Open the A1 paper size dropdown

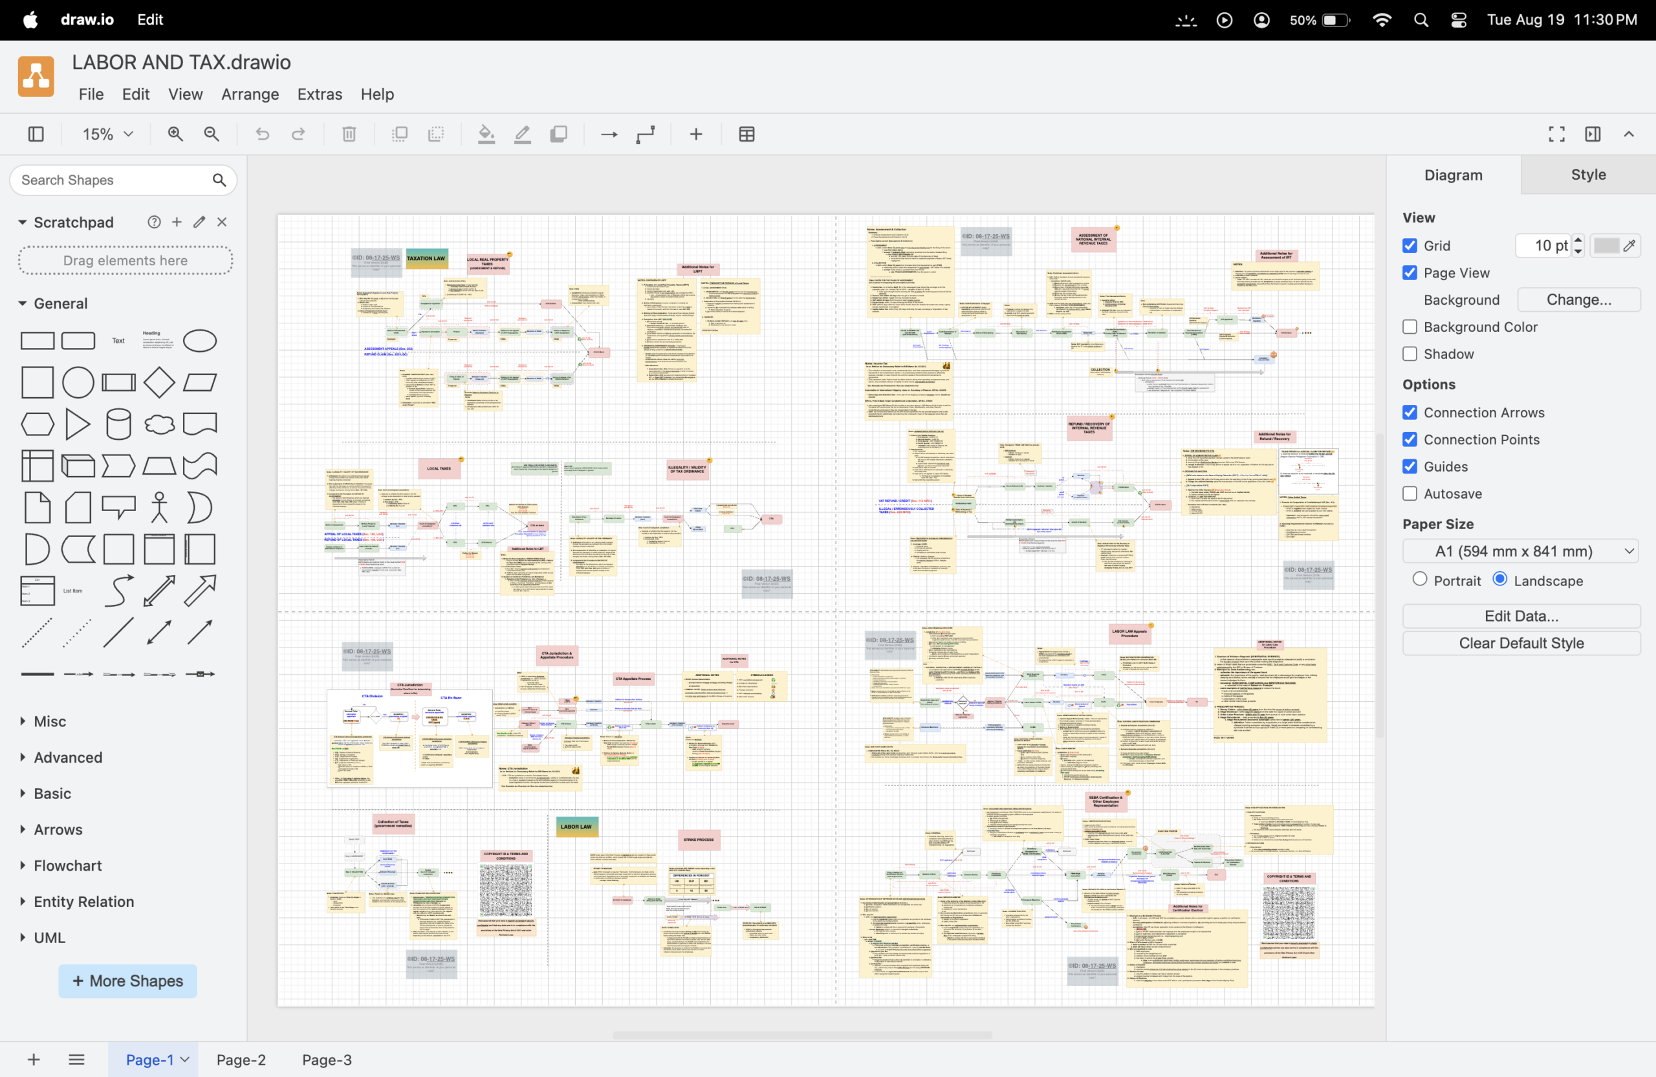click(1520, 551)
